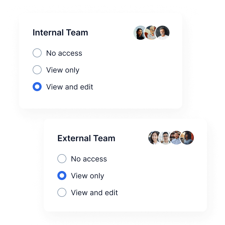Click 'View only' label text under Internal Team
This screenshot has width=225, height=225.
point(63,70)
